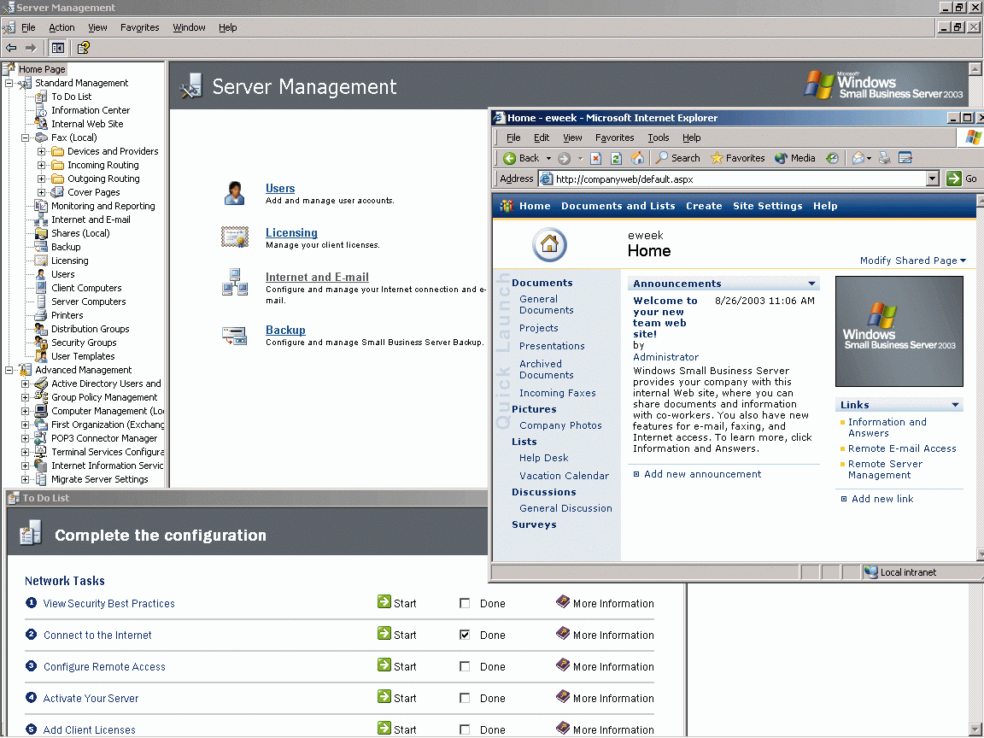The height and width of the screenshot is (738, 984).
Task: Expand the Group Policy Management node
Action: coord(25,397)
